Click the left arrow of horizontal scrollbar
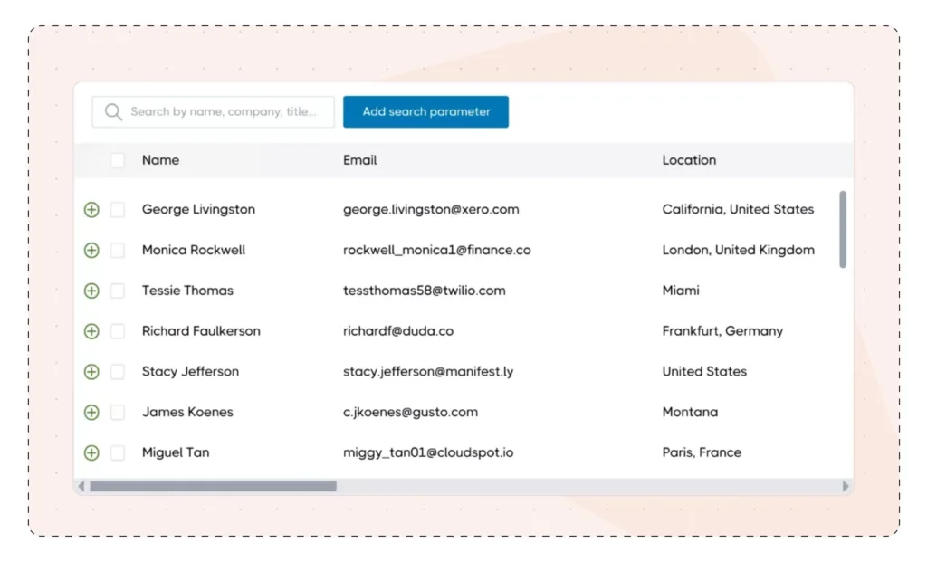 coord(81,486)
